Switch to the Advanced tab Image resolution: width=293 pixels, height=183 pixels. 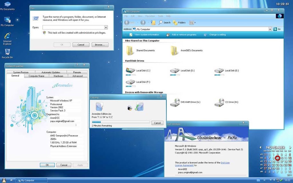tap(77, 76)
